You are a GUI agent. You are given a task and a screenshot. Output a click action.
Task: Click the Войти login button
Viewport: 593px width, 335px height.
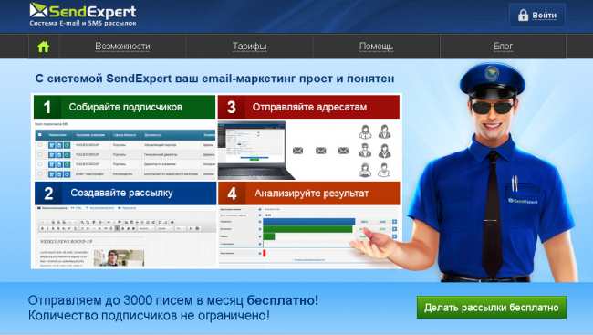tap(537, 16)
